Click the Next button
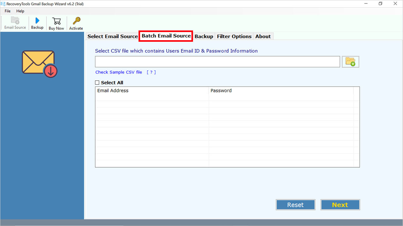Viewport: 403px width, 226px height. pyautogui.click(x=340, y=205)
